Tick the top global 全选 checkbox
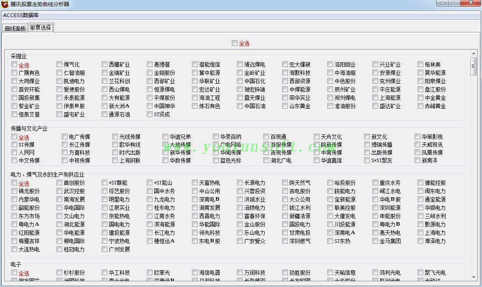The width and height of the screenshot is (482, 287). click(234, 43)
